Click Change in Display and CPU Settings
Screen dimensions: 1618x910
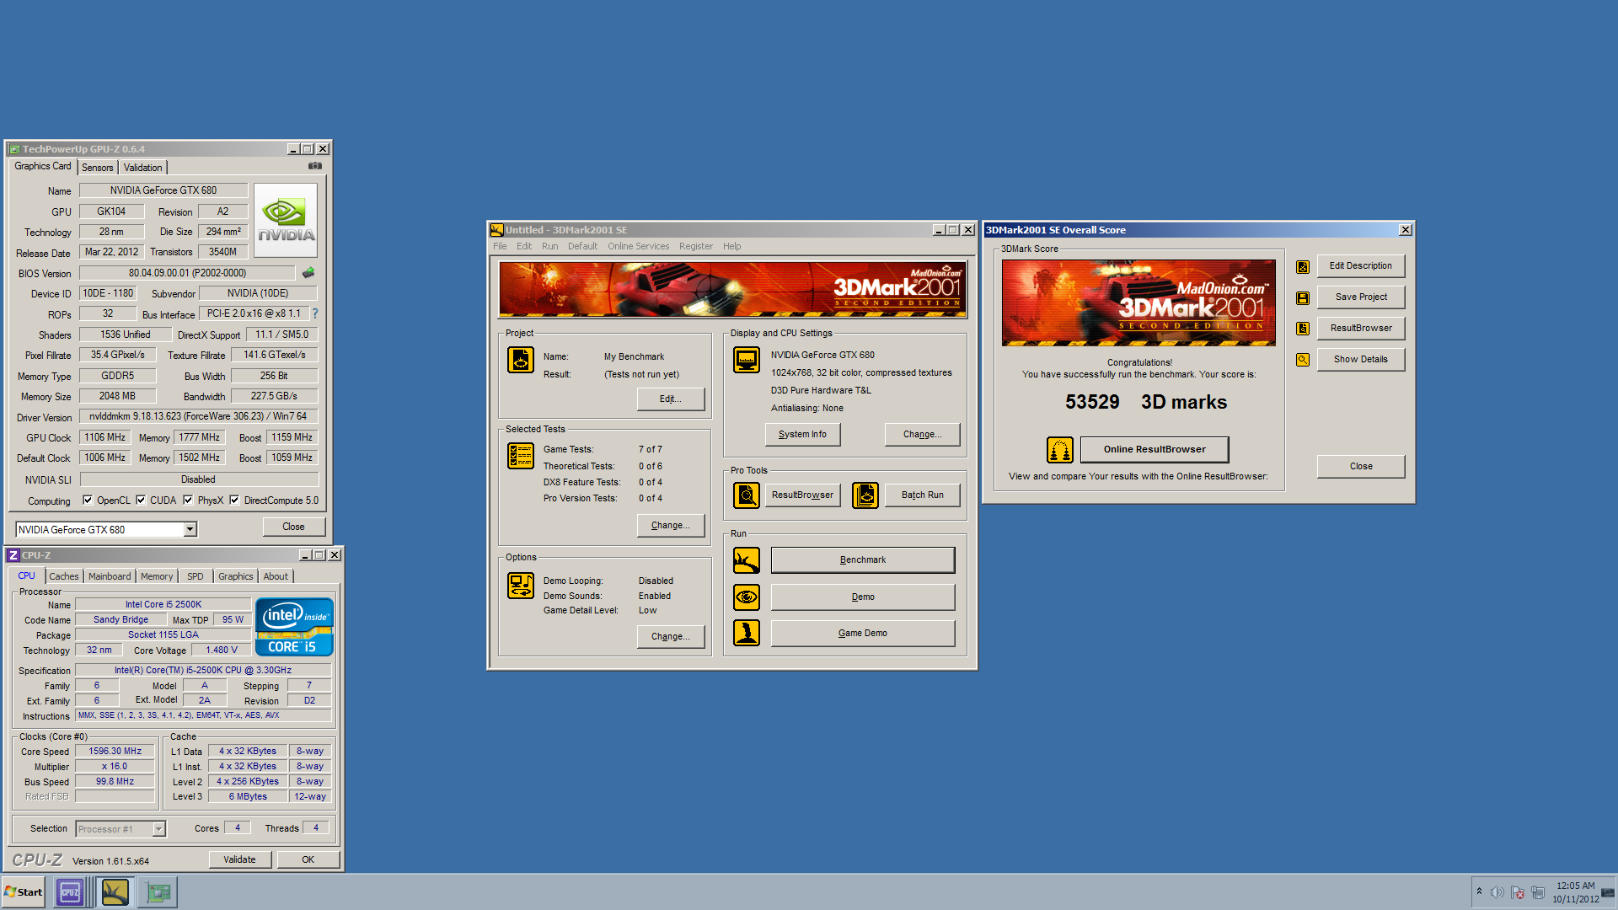point(922,435)
